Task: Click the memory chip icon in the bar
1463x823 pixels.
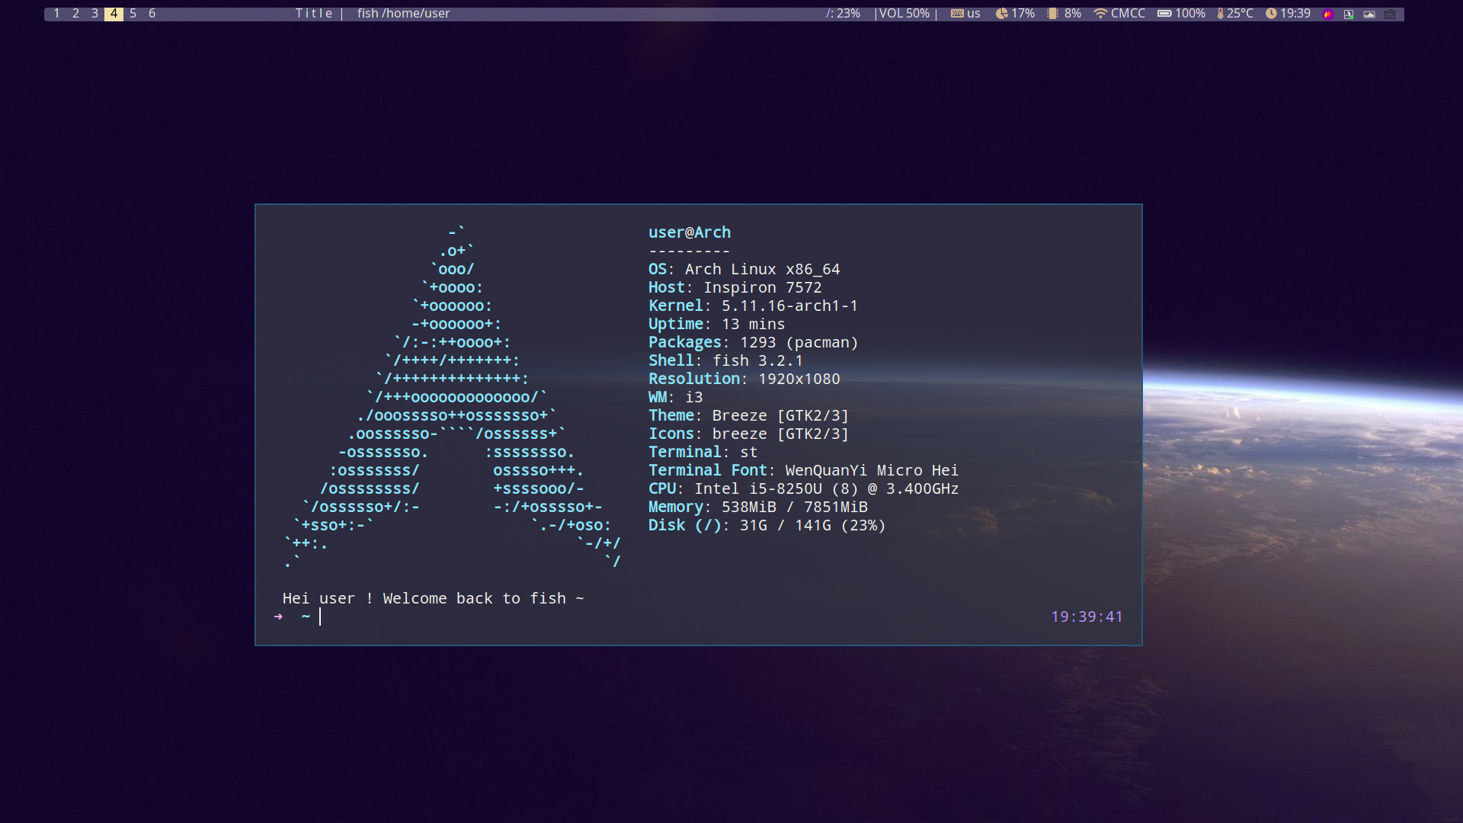Action: click(x=1052, y=14)
